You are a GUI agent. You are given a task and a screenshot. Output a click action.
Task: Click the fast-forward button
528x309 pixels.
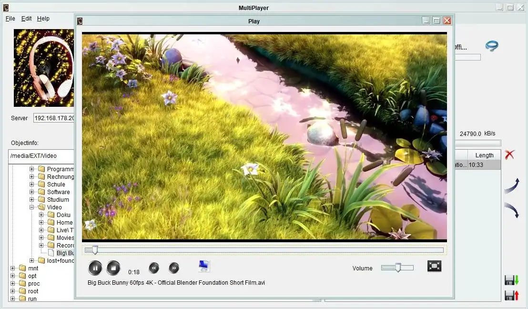[174, 268]
